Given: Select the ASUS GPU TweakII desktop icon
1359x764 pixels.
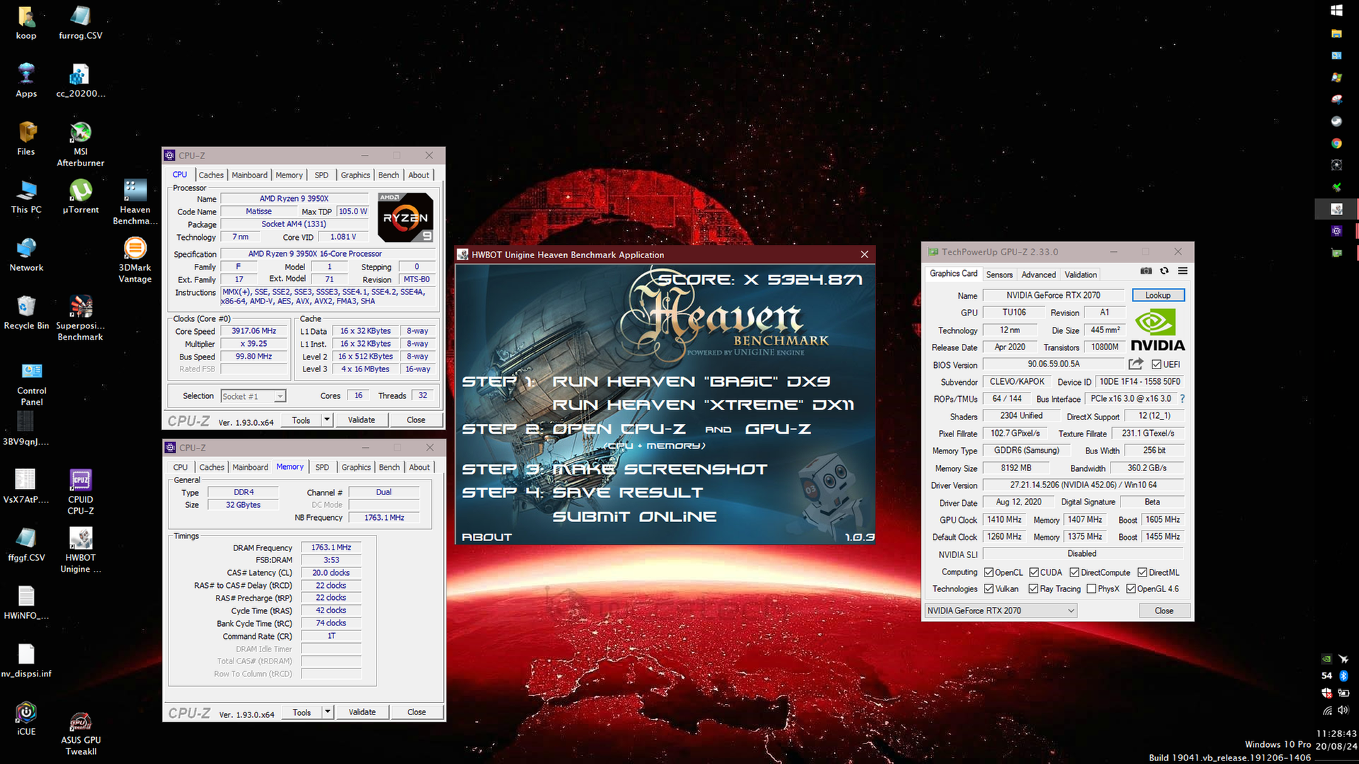Looking at the screenshot, I should tap(81, 734).
